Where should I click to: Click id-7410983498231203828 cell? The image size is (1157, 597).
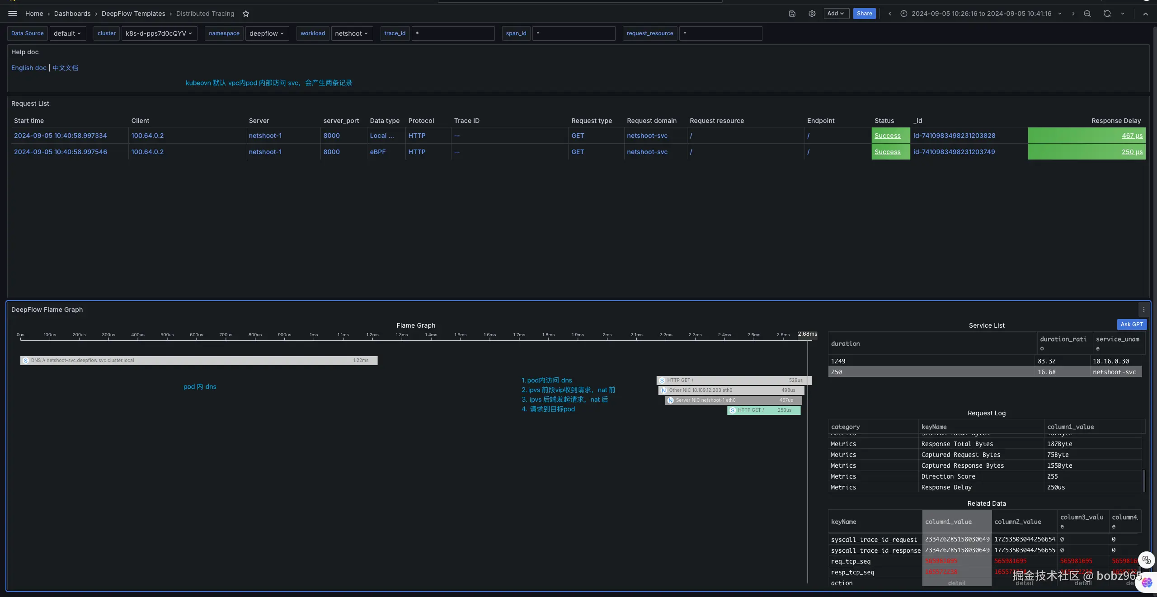pos(955,136)
